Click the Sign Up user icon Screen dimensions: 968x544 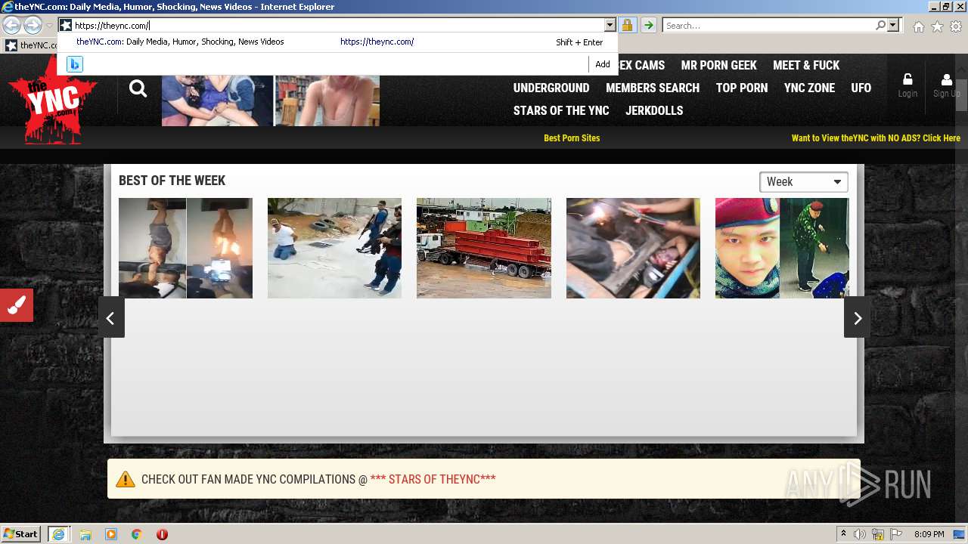[947, 79]
